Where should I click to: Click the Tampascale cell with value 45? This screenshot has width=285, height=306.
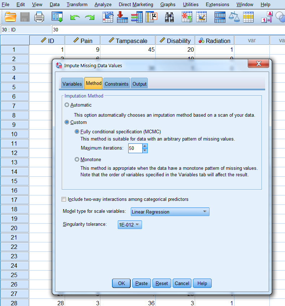(x=128, y=49)
